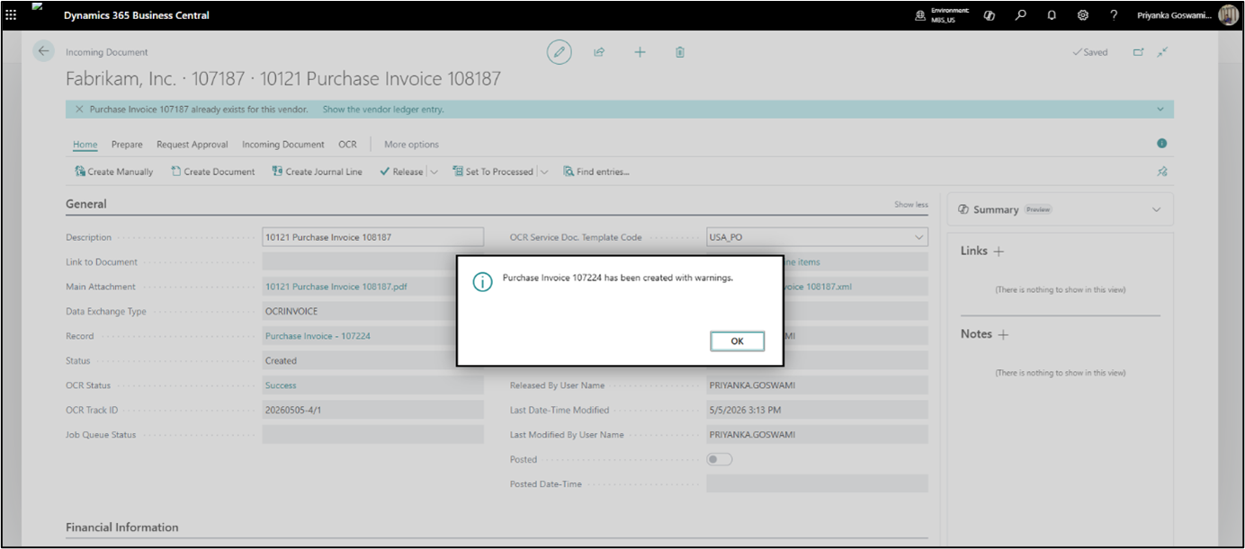Open the Set To Processed dropdown arrow
The height and width of the screenshot is (549, 1245).
[543, 172]
